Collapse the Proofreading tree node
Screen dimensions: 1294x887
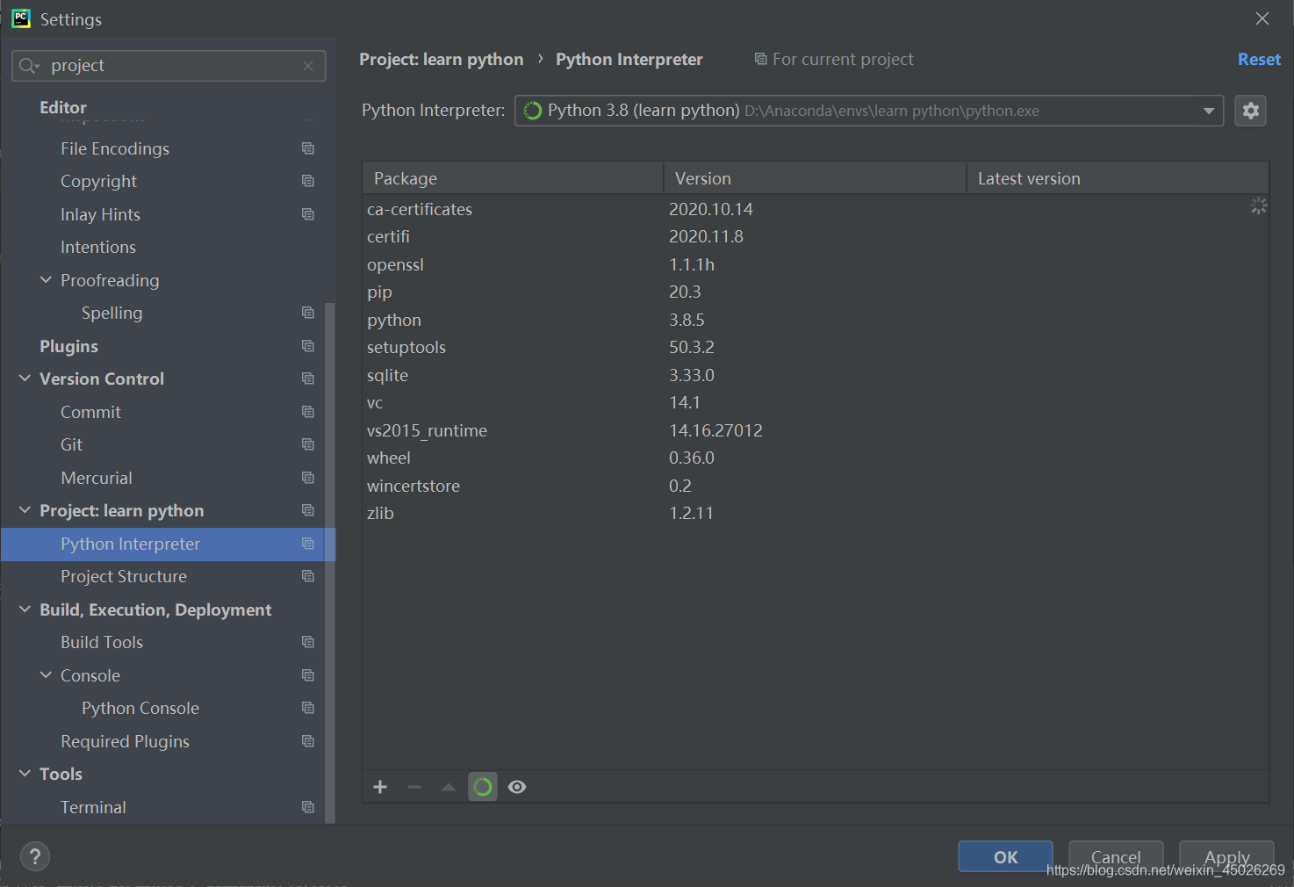point(47,280)
